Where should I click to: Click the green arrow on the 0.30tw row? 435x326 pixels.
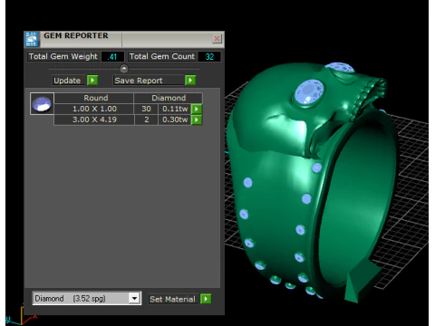pyautogui.click(x=197, y=120)
